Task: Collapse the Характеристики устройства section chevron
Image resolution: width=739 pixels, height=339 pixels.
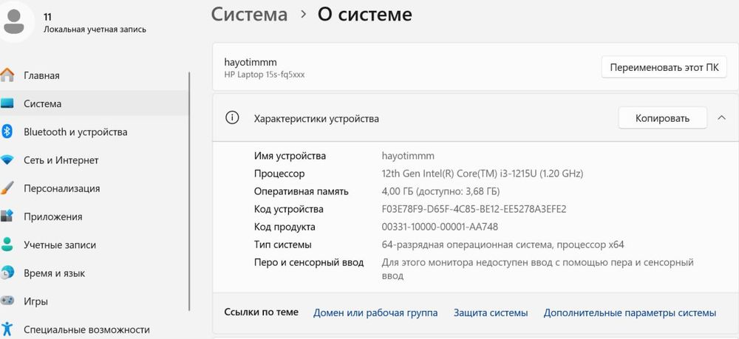Action: click(x=721, y=118)
